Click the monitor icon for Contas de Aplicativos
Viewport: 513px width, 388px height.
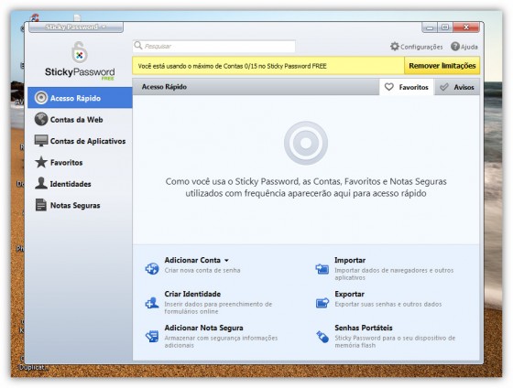click(41, 141)
